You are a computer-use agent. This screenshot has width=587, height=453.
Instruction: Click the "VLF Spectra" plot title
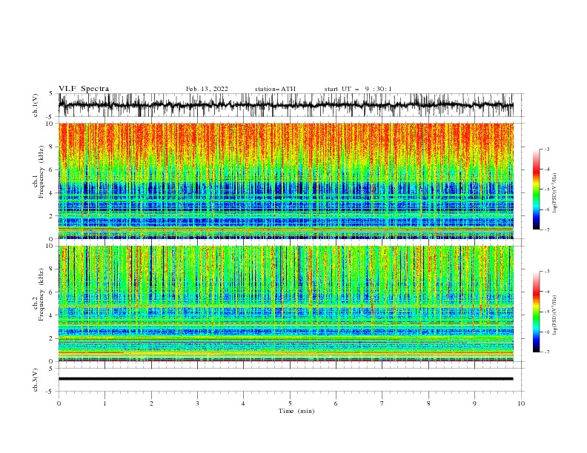pos(84,89)
